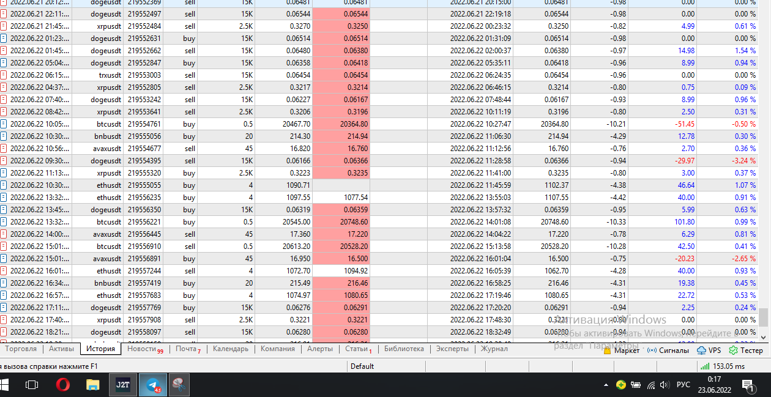Open the Маркет shortcut in toolbox bar
The image size is (771, 397).
tap(621, 351)
